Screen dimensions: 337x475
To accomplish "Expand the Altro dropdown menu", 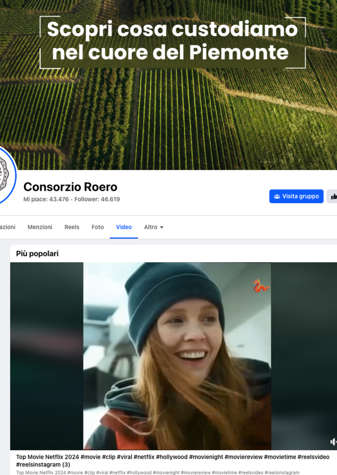I will pyautogui.click(x=154, y=227).
